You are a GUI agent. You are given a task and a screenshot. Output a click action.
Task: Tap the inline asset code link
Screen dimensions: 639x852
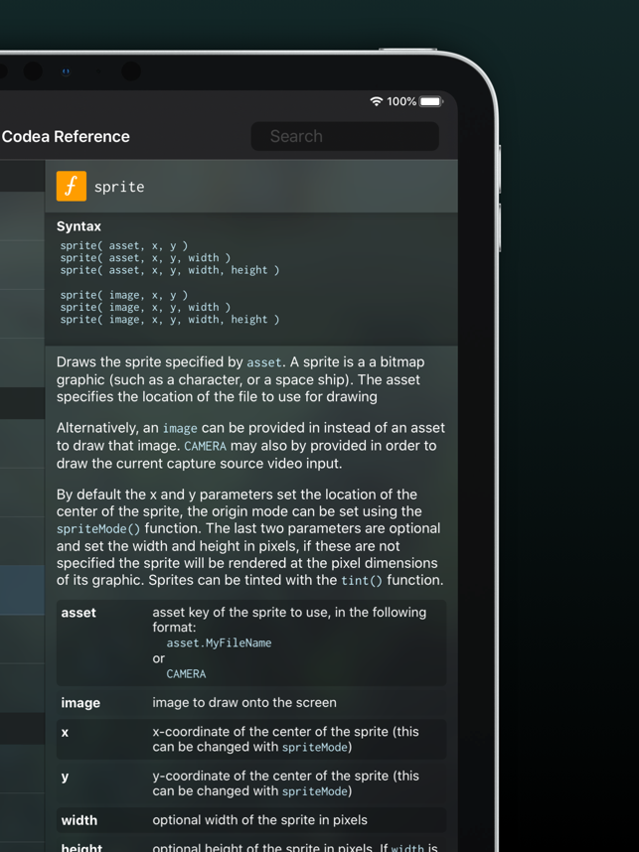(264, 362)
